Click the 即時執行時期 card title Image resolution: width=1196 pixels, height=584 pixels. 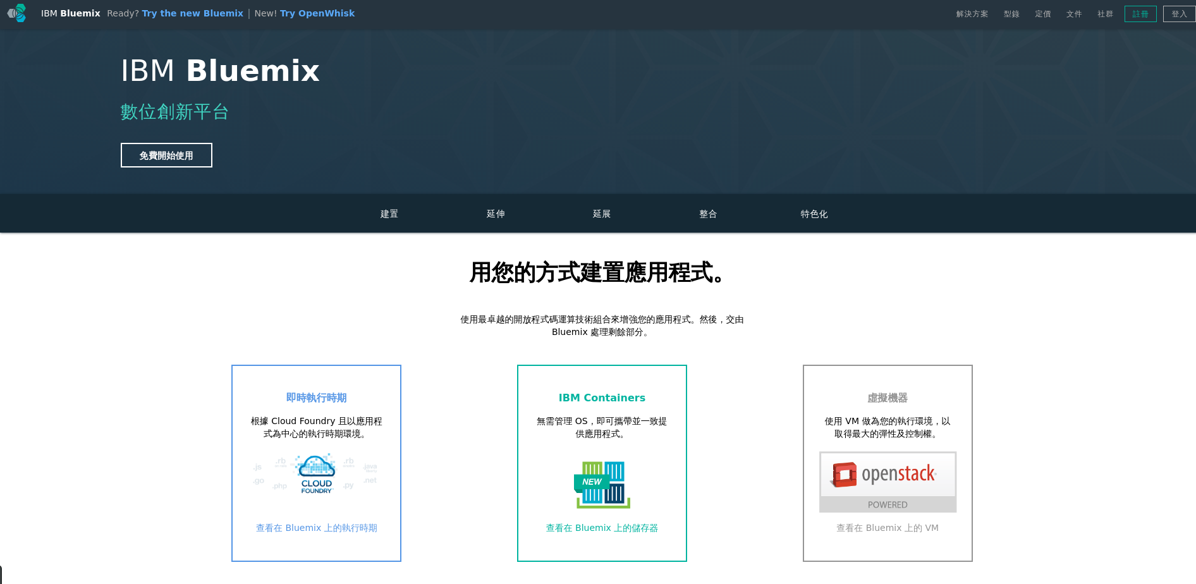(316, 398)
